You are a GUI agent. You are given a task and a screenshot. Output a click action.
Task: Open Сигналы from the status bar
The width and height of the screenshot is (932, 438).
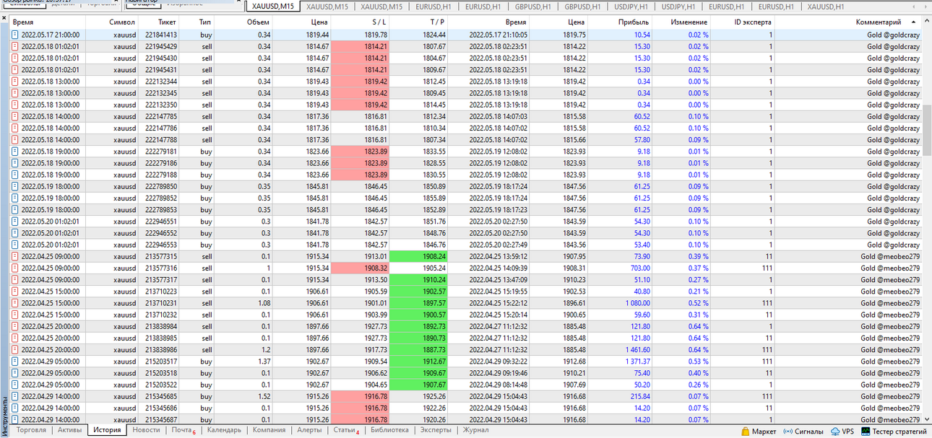pyautogui.click(x=803, y=432)
